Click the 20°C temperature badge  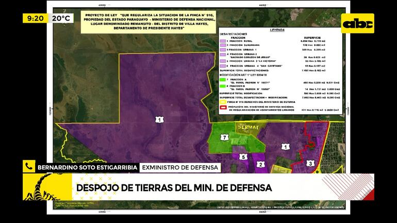click(61, 18)
